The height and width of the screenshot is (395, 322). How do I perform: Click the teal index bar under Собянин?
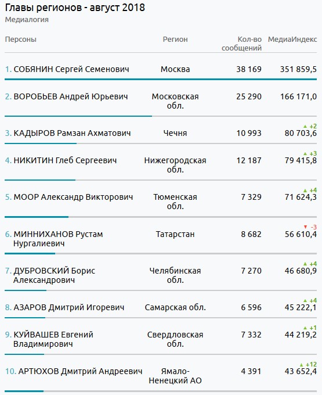tap(161, 80)
